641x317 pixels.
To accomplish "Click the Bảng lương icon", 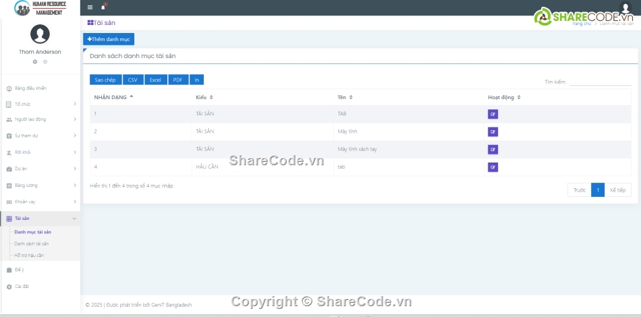I will [x=9, y=185].
